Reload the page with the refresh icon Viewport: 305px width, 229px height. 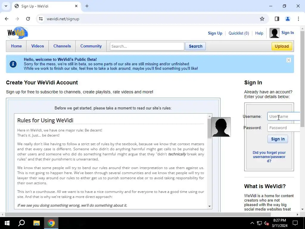pyautogui.click(x=28, y=19)
